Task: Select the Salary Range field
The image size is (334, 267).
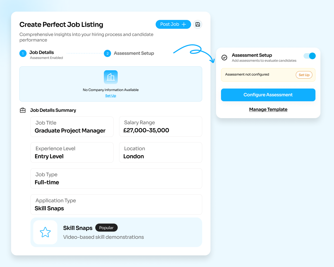Action: 161,127
